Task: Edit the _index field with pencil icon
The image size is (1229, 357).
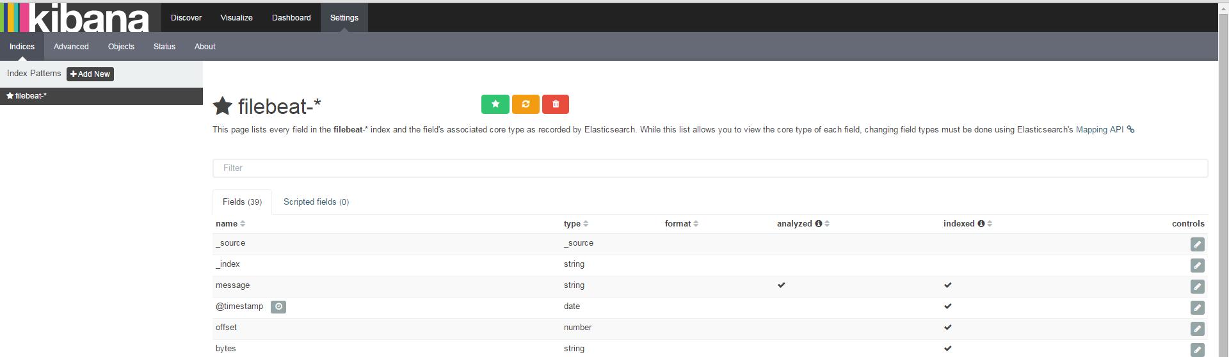Action: [1197, 266]
